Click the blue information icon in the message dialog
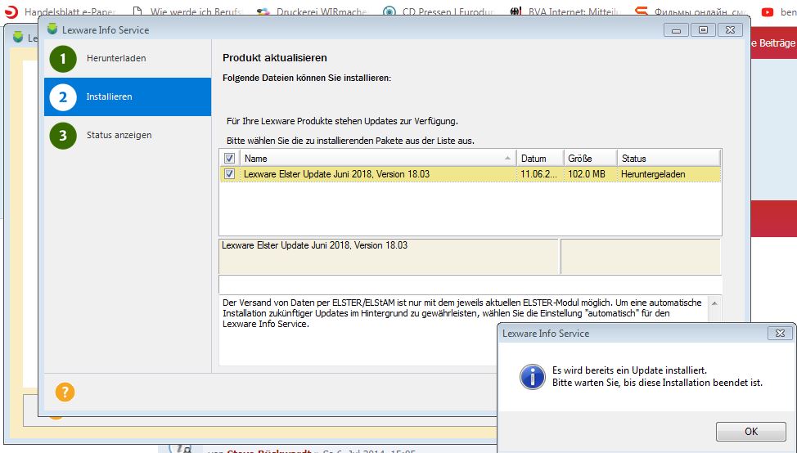 click(x=532, y=377)
